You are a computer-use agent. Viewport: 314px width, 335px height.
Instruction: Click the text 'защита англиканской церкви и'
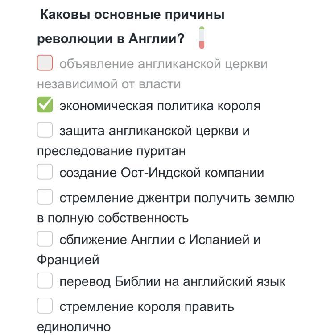click(x=154, y=131)
